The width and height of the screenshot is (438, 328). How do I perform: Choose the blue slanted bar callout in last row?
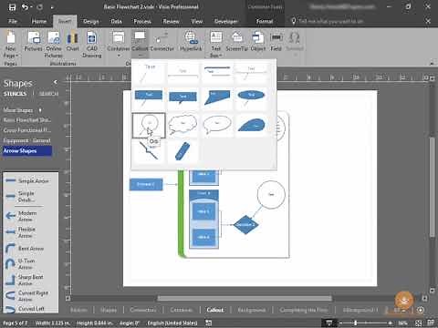click(x=182, y=150)
